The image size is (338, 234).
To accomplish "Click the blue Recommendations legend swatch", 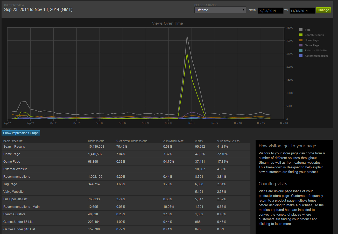I will click(x=301, y=56).
